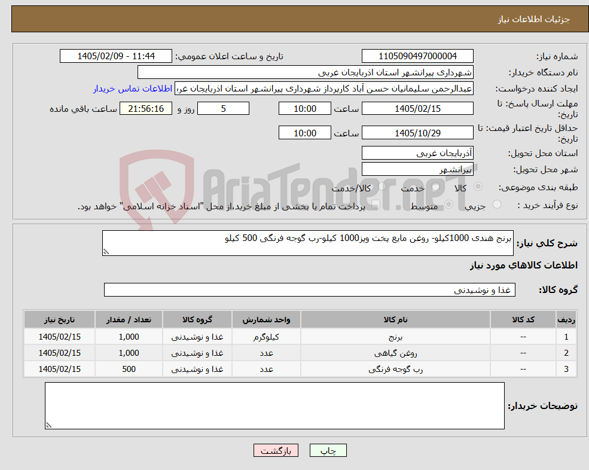This screenshot has width=589, height=470.
Task: Select the کالا radio button
Action: (x=478, y=187)
